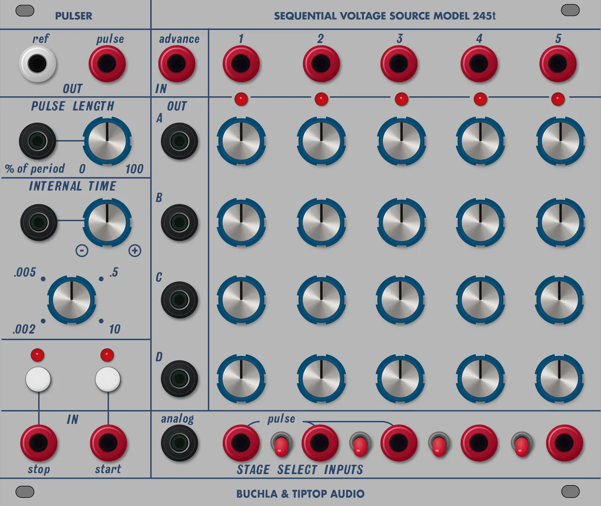This screenshot has height=506, width=601.
Task: Click the stage 2 pulse output jack
Action: pos(321,64)
